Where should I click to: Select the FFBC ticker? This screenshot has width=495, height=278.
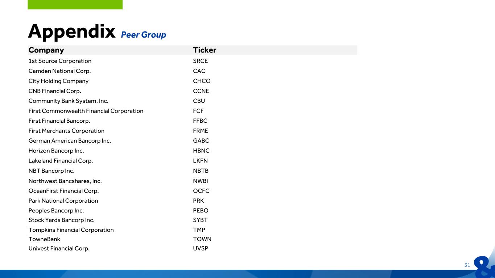point(200,121)
